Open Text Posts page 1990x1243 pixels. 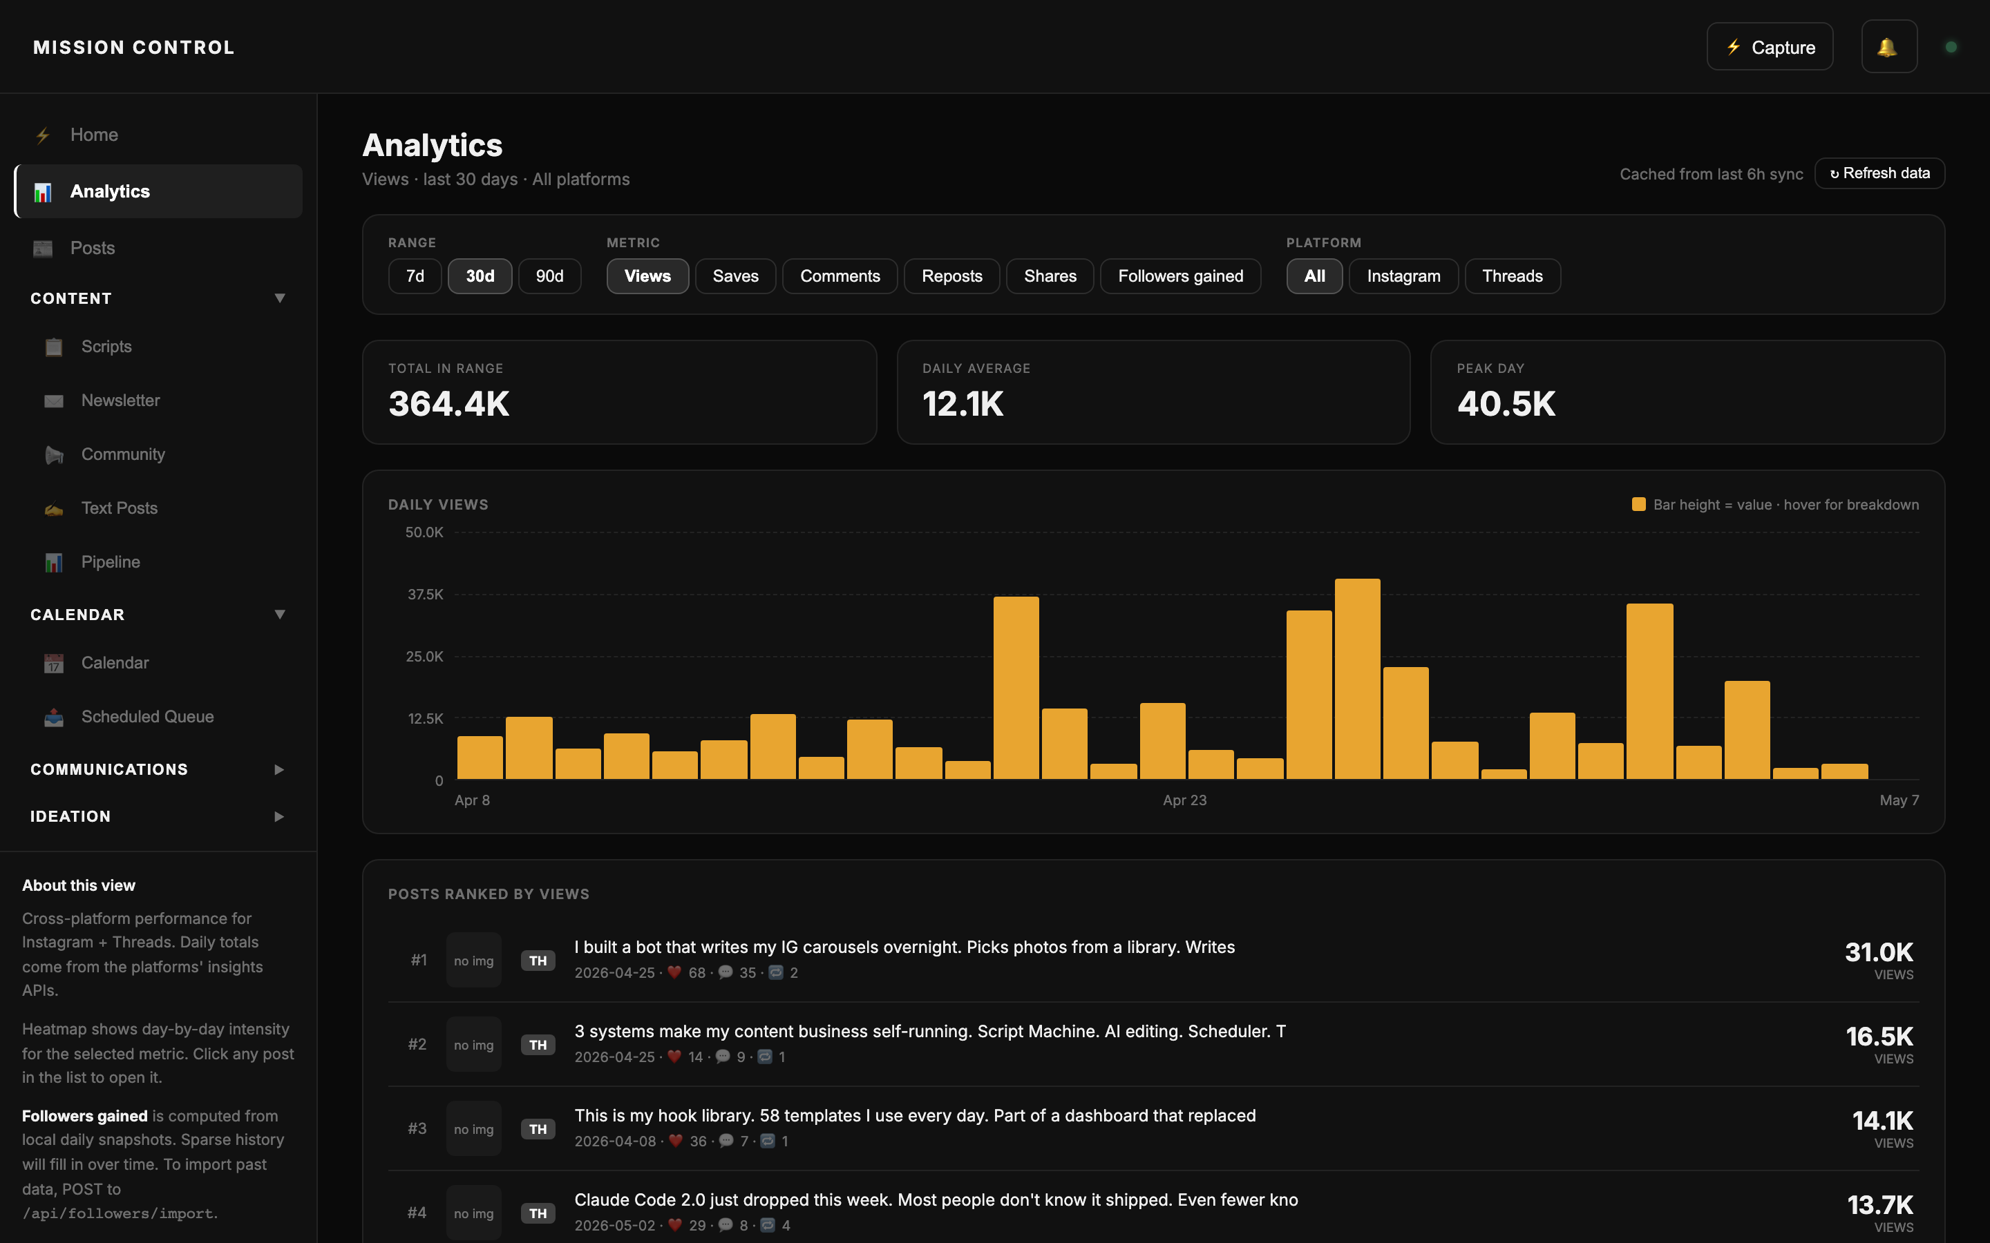[x=159, y=508]
